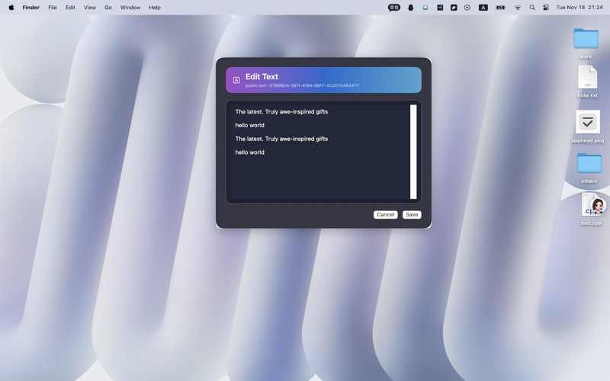This screenshot has width=610, height=381.
Task: Click the last 'hello world' line
Action: (x=249, y=152)
